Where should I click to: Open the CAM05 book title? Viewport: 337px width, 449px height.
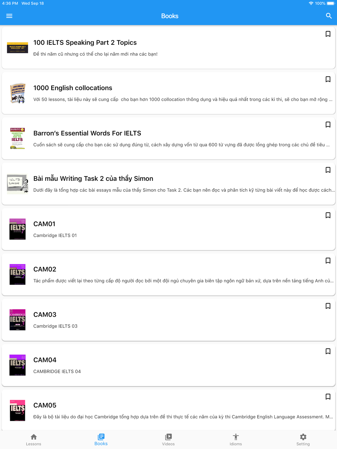(x=45, y=405)
